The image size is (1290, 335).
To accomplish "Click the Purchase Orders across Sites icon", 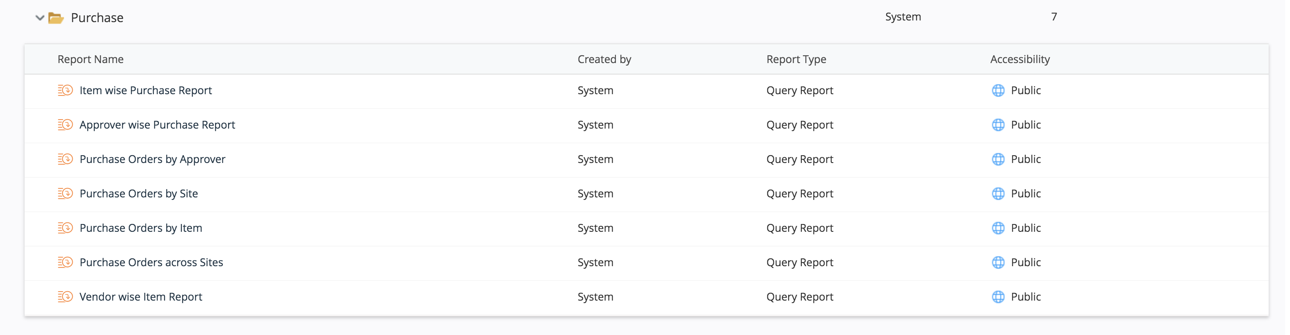I will pos(65,263).
